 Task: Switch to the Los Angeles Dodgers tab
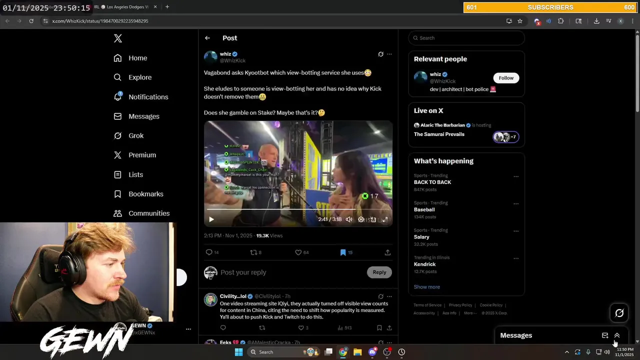pyautogui.click(x=126, y=7)
